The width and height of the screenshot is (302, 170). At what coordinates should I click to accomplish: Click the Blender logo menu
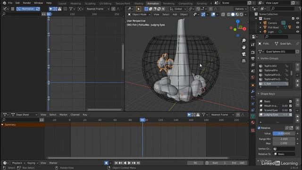[4, 3]
